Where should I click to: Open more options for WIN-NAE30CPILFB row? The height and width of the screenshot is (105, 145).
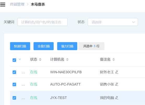click(23, 73)
